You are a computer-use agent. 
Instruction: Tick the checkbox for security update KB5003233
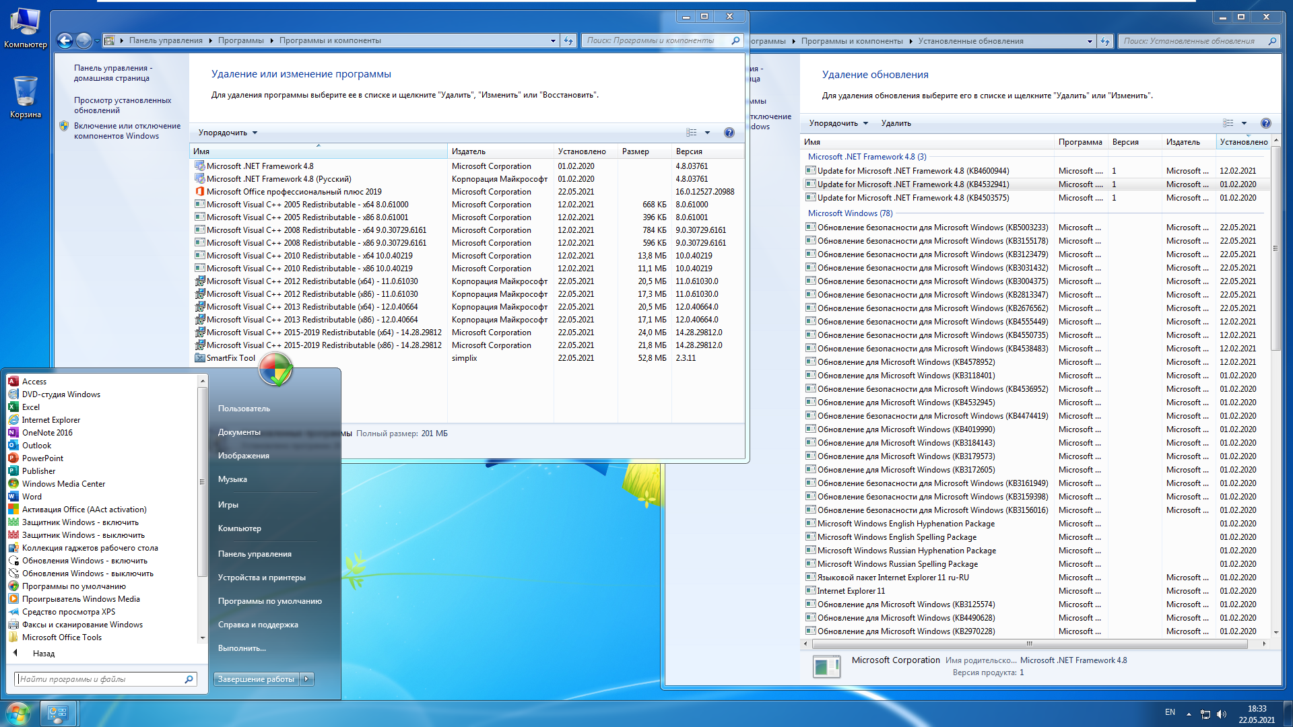tap(811, 227)
